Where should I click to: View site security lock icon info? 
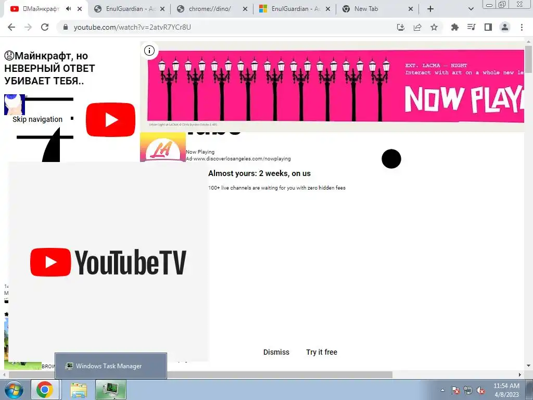pyautogui.click(x=66, y=27)
